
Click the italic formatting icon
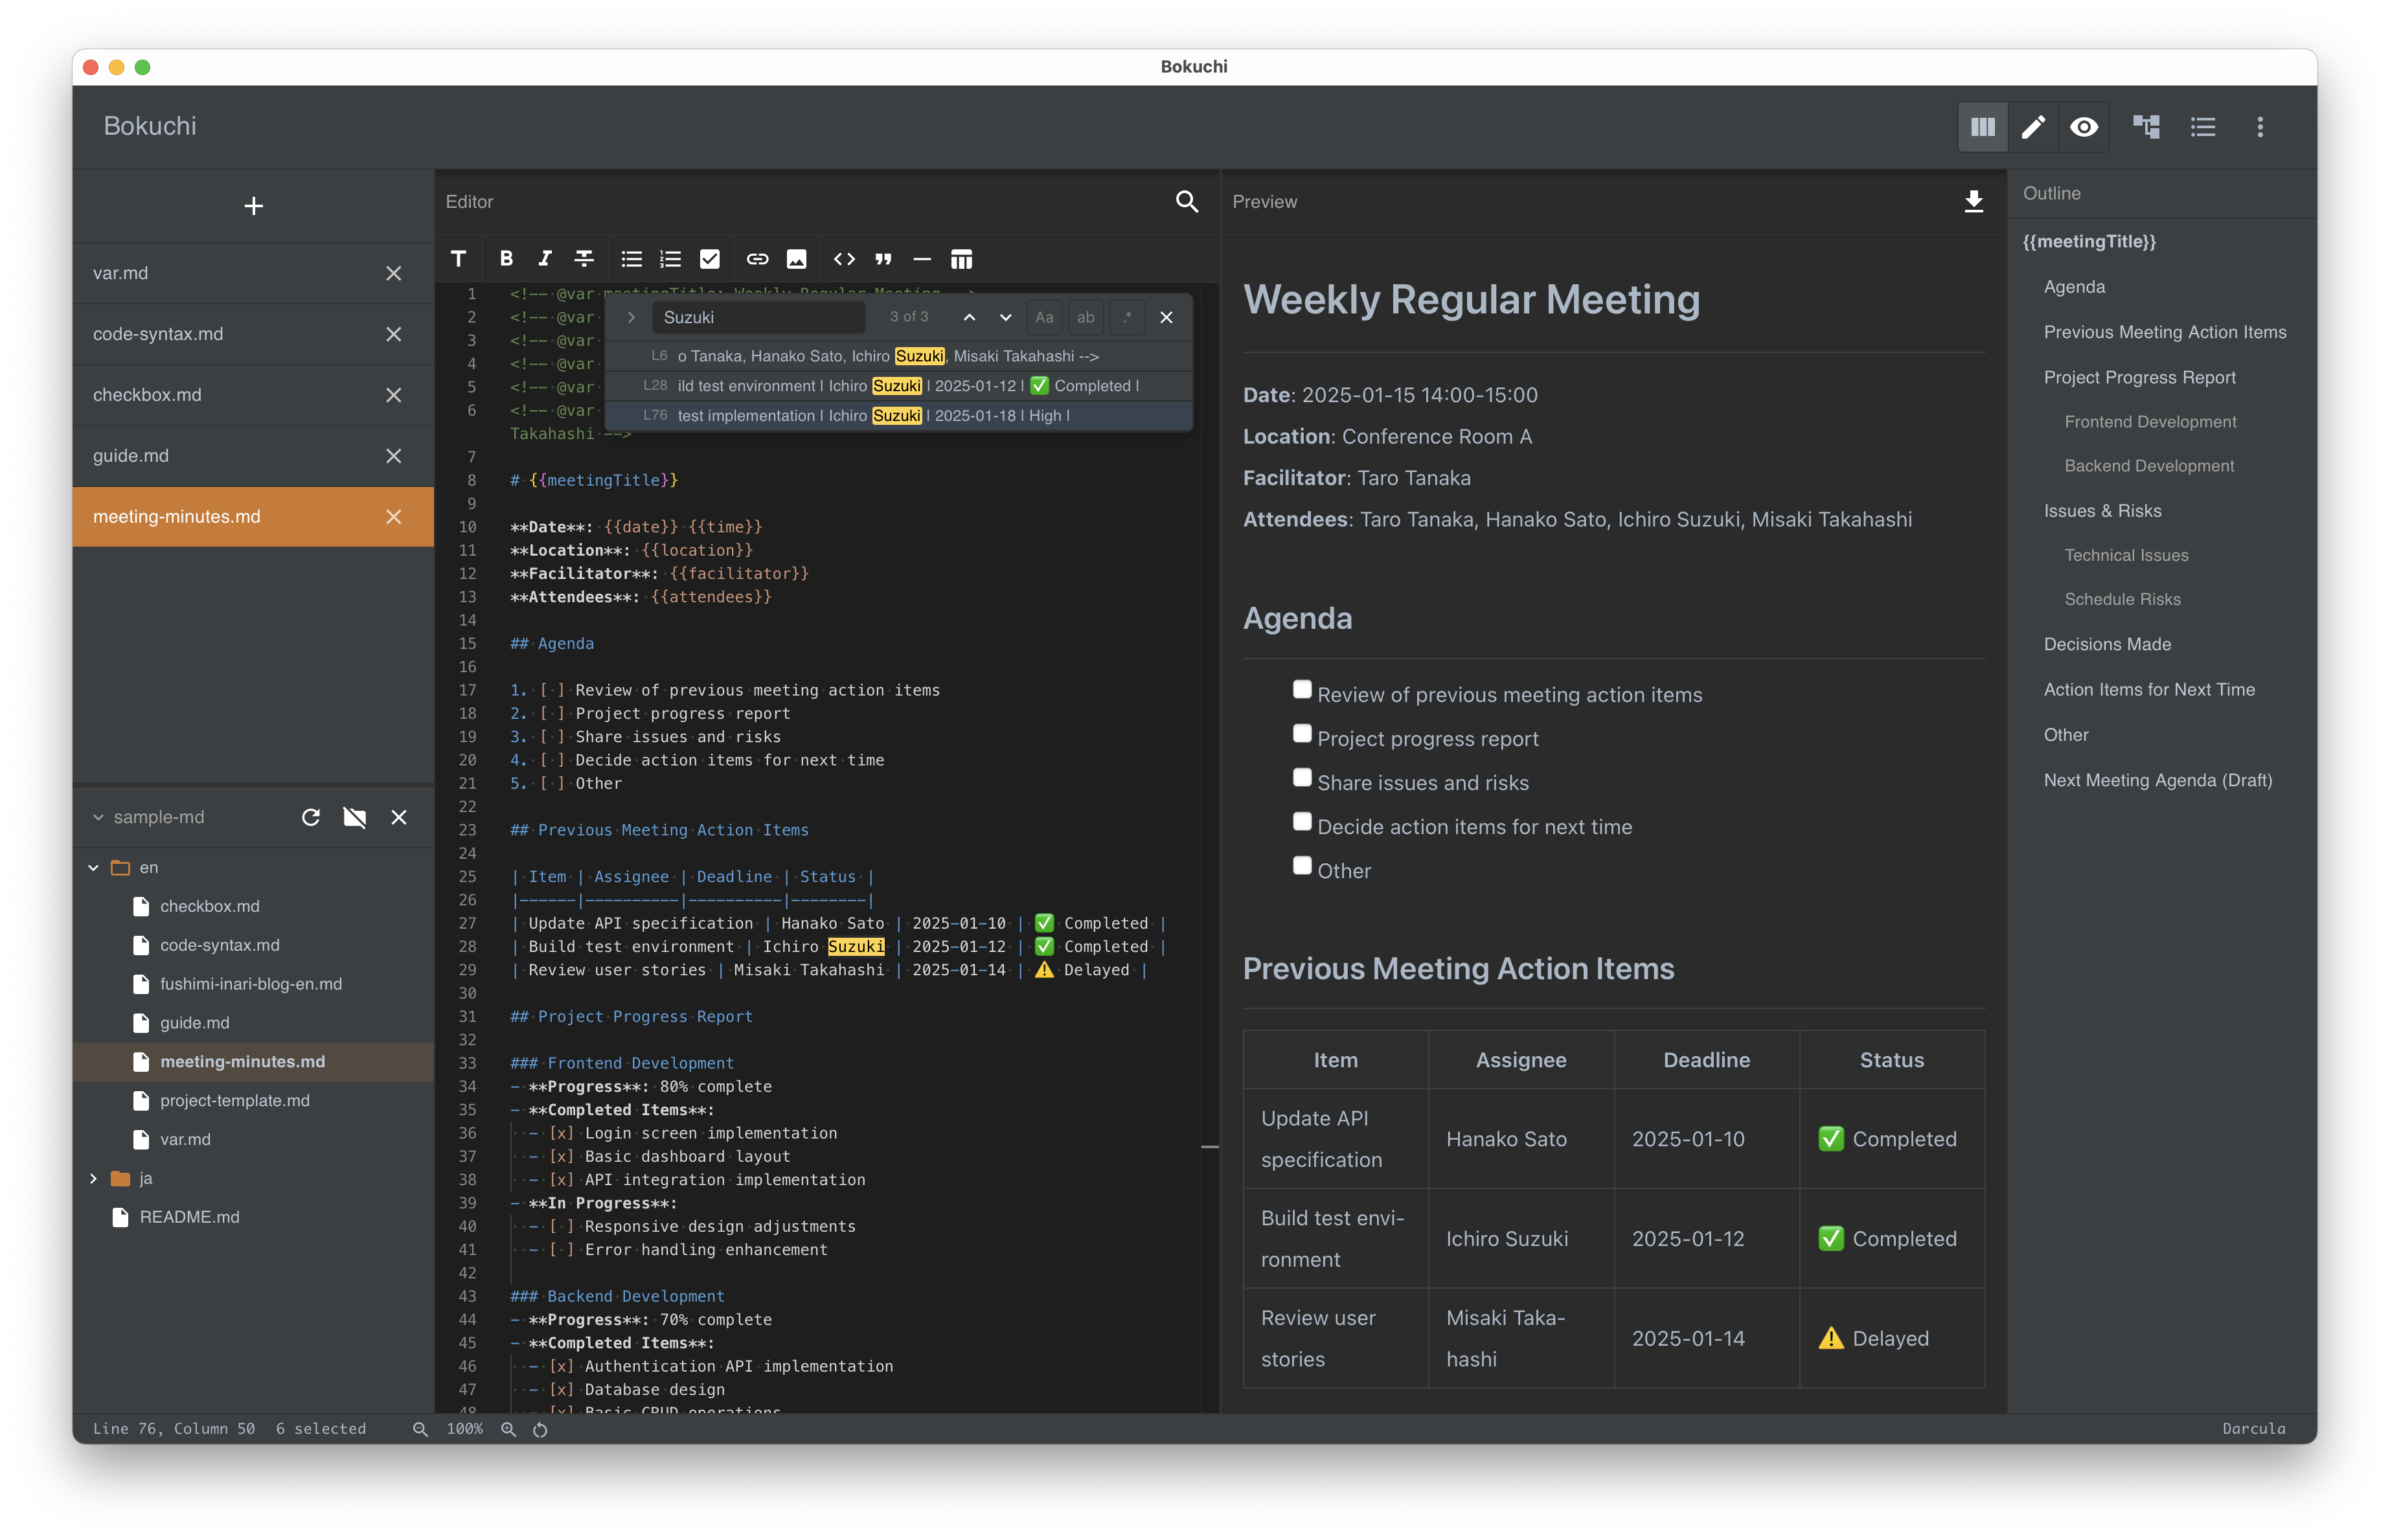(x=545, y=259)
